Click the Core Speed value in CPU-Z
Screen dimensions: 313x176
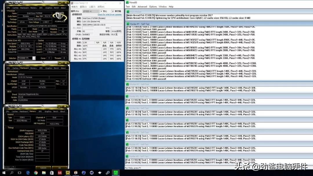click(25, 43)
